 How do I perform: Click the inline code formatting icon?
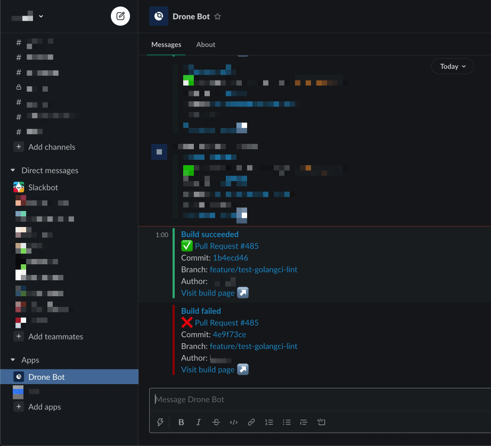click(x=233, y=422)
